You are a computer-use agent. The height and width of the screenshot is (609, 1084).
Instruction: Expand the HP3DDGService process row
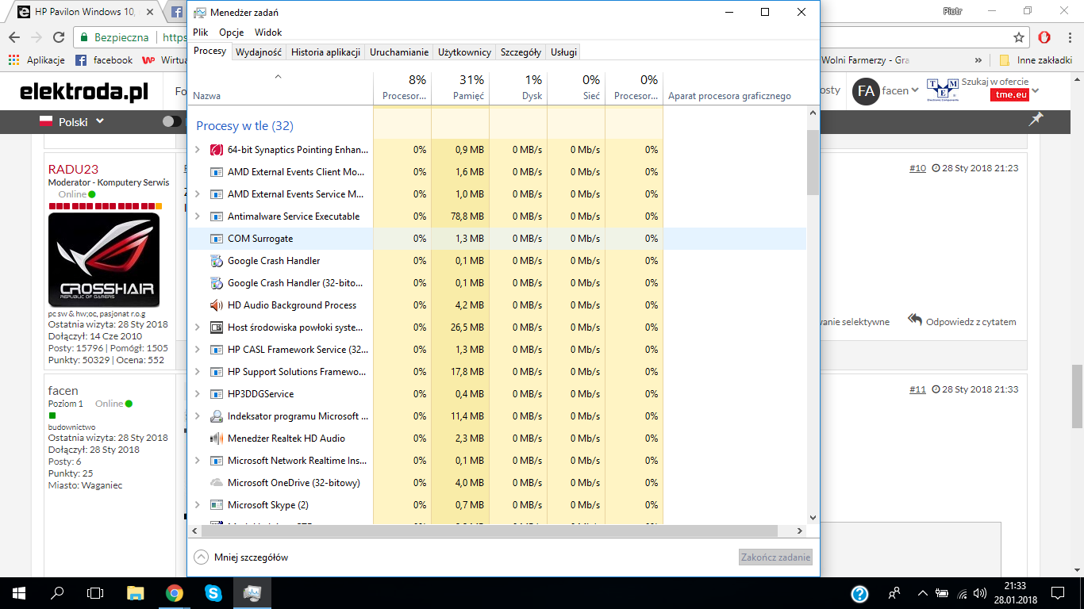pyautogui.click(x=198, y=394)
